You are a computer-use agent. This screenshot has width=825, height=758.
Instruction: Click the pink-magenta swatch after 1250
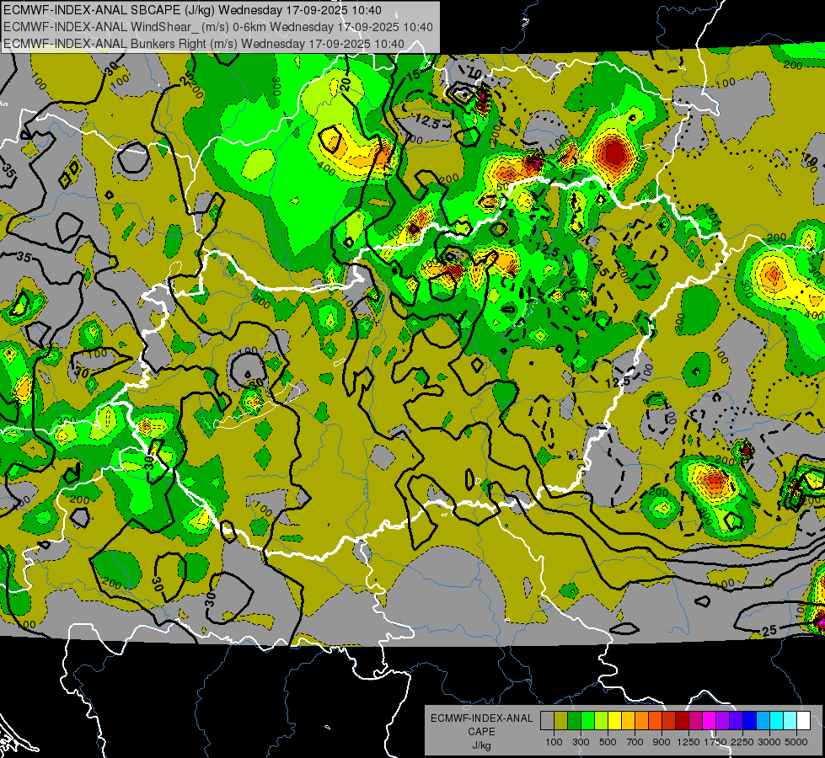pyautogui.click(x=695, y=721)
